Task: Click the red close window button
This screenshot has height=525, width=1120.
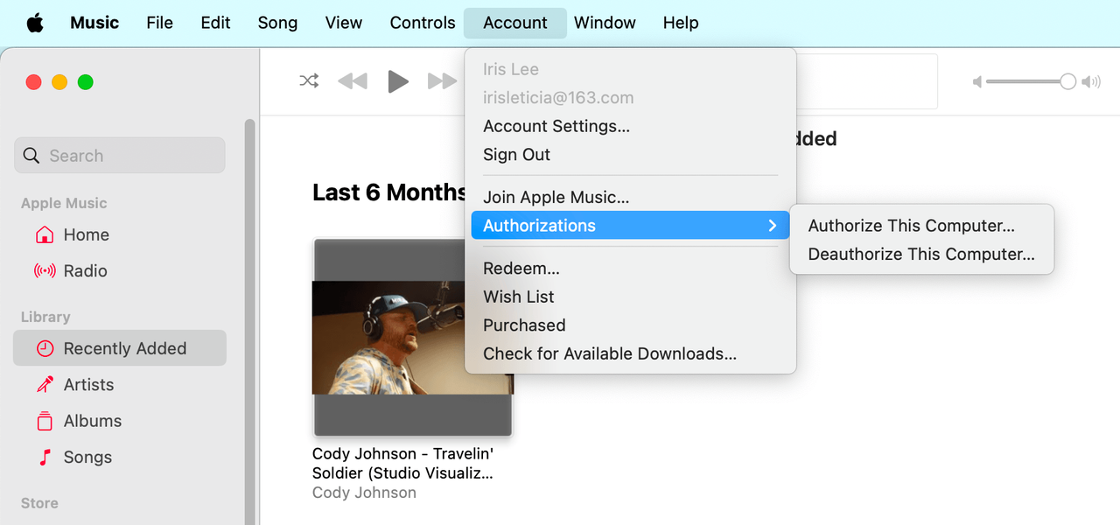Action: (34, 82)
